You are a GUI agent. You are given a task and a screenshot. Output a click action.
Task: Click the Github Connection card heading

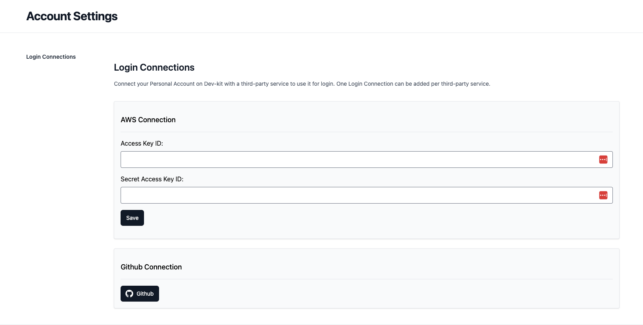(151, 267)
